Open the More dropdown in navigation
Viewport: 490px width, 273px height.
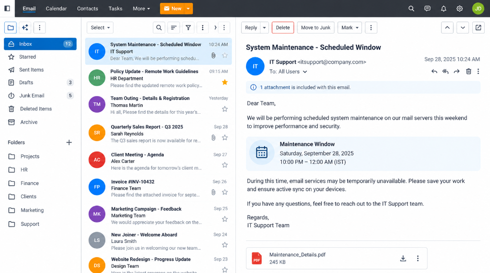[141, 9]
